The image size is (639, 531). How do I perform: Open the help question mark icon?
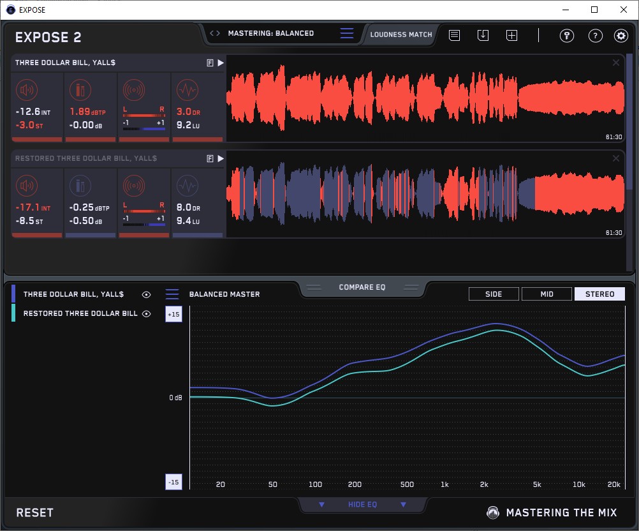(595, 36)
